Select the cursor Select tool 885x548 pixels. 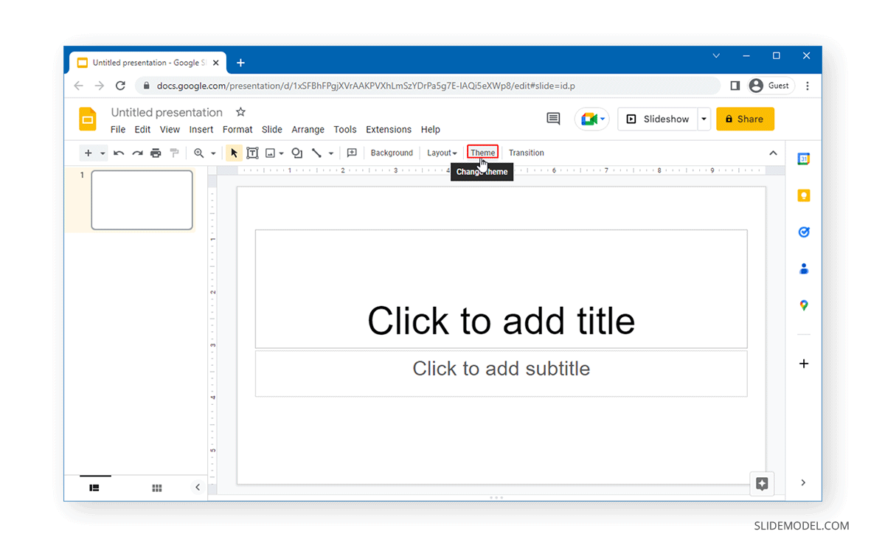coord(234,153)
